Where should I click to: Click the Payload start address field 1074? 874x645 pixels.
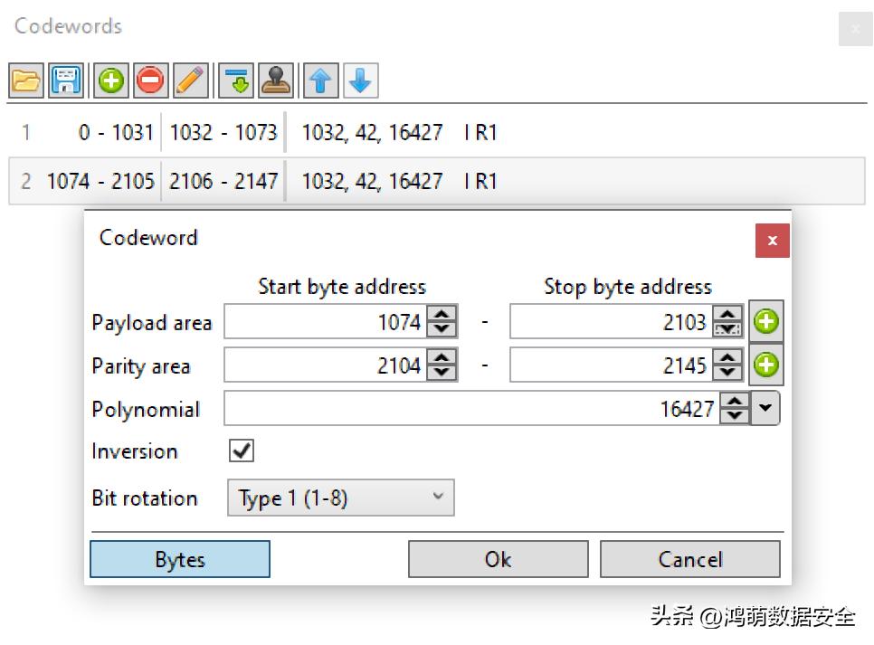click(326, 322)
